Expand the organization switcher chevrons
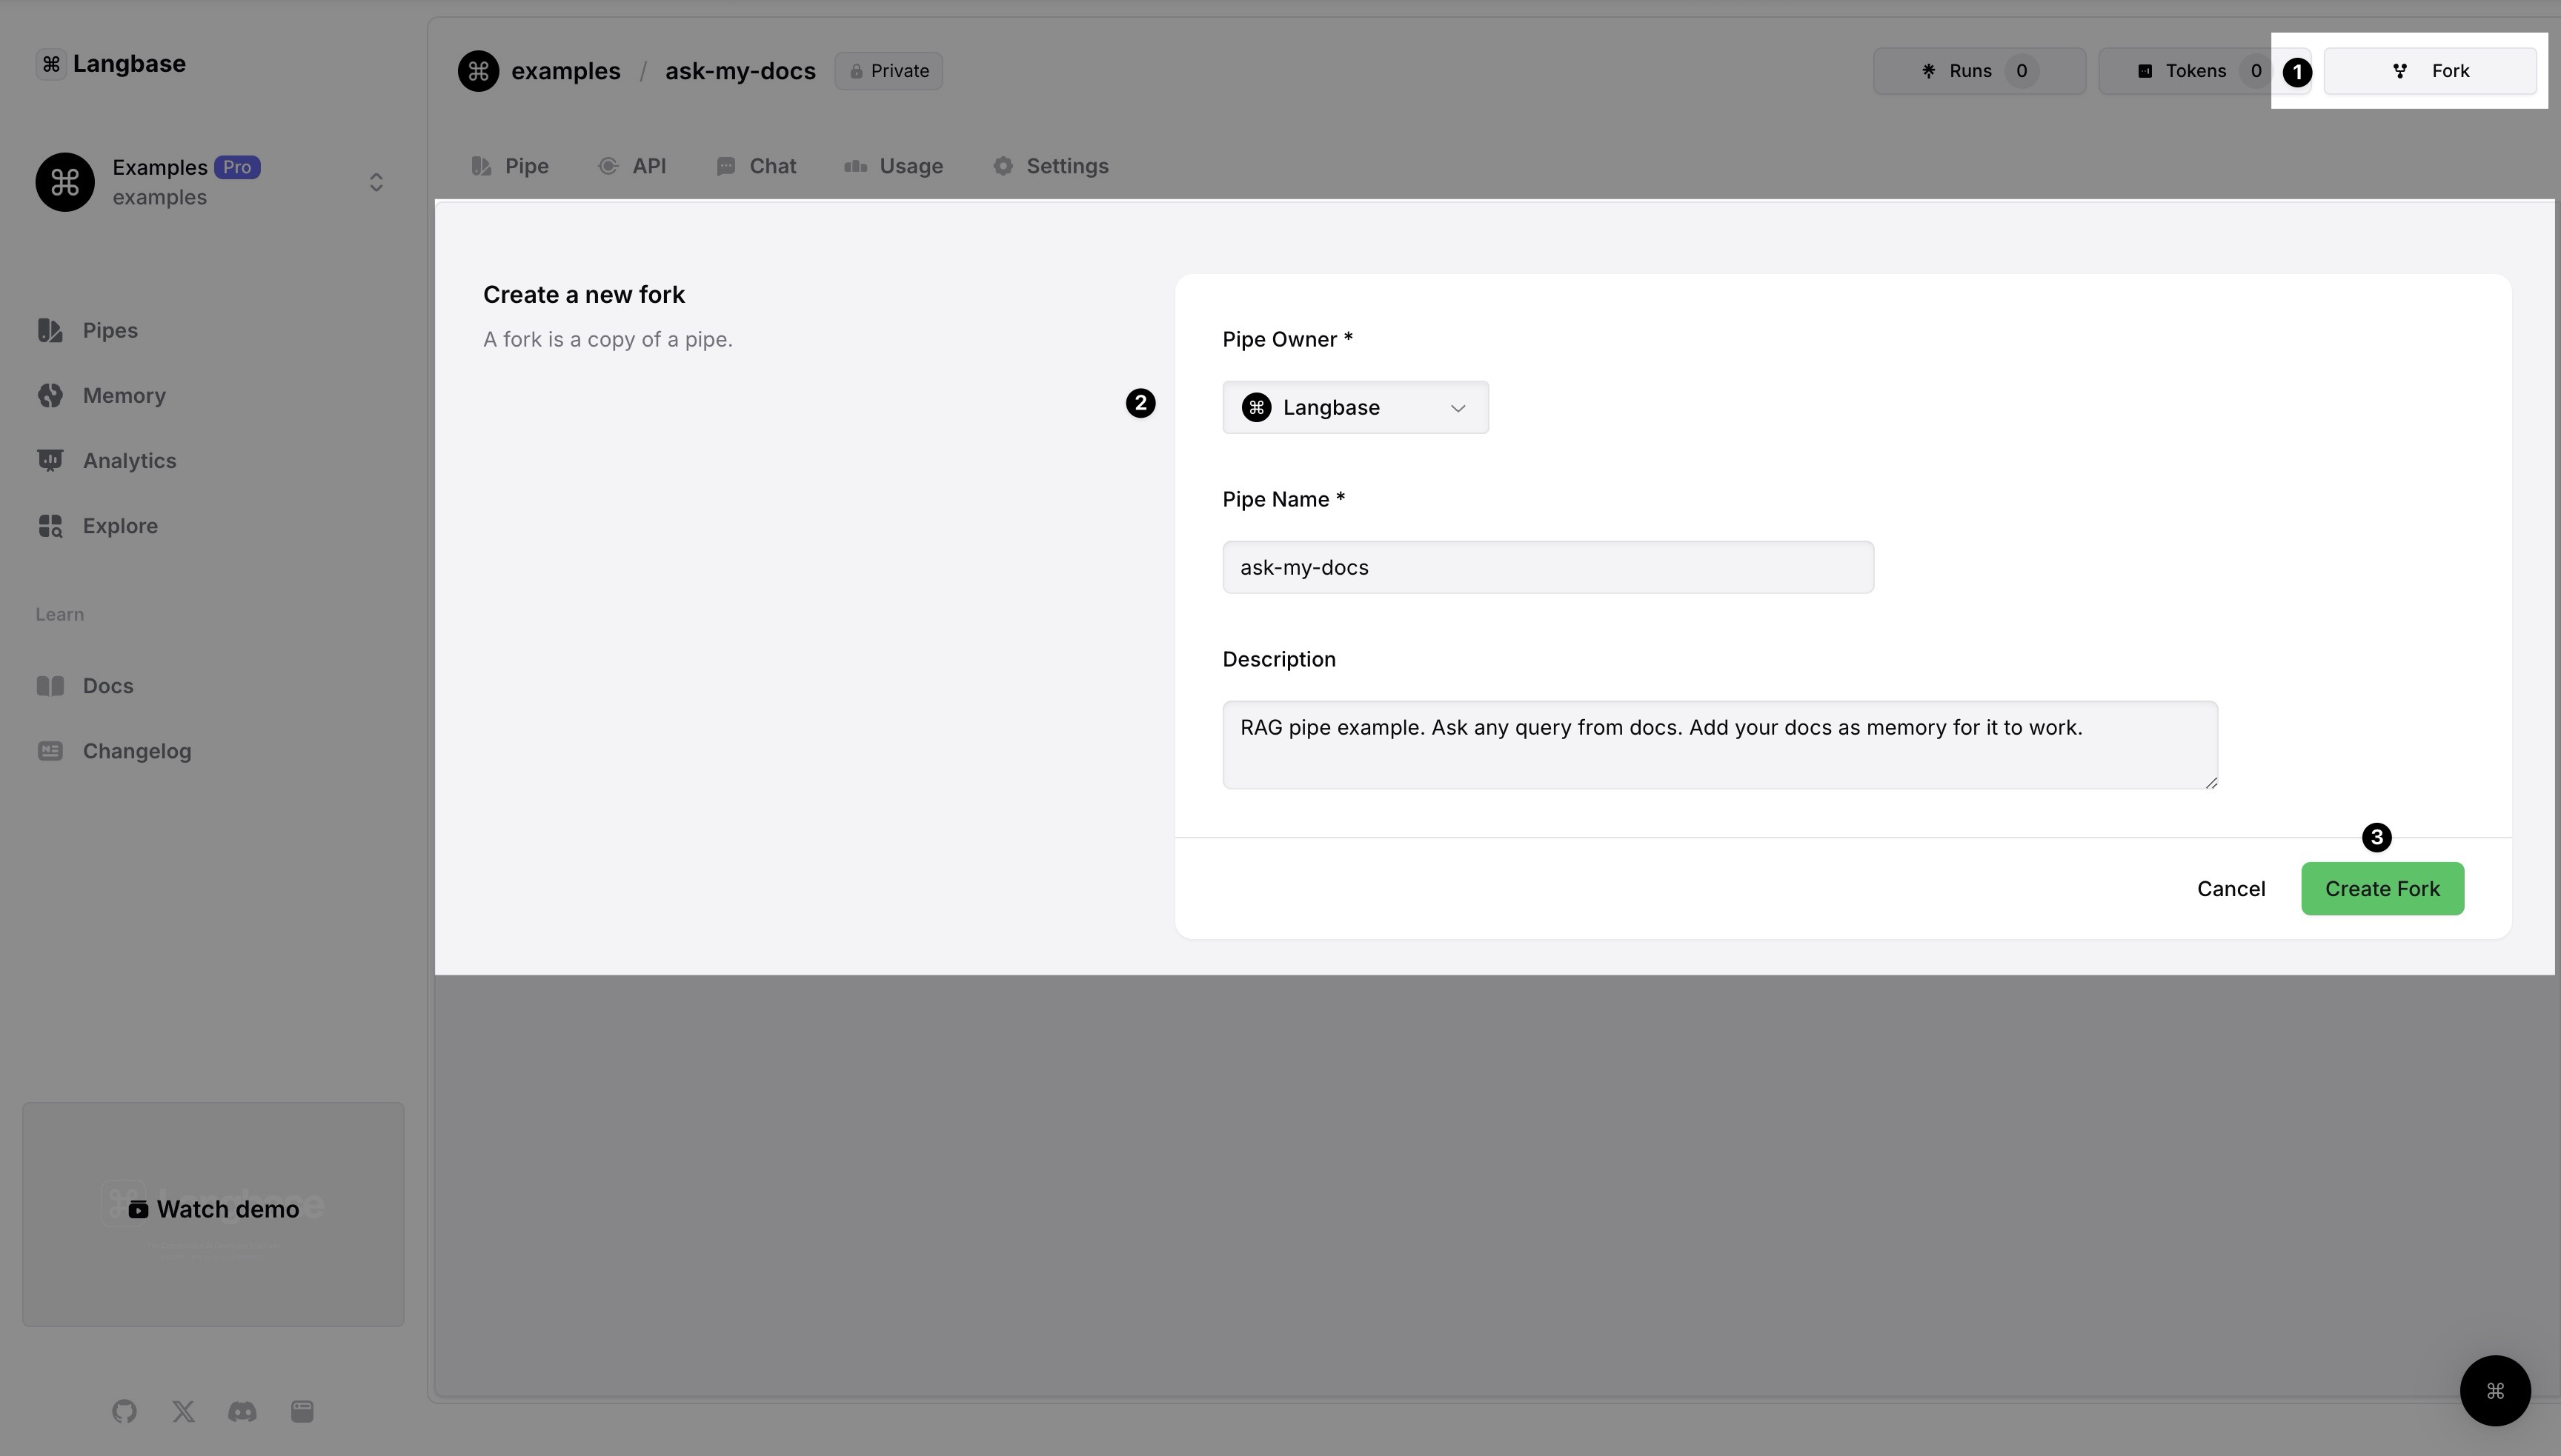This screenshot has height=1456, width=2561. 376,182
